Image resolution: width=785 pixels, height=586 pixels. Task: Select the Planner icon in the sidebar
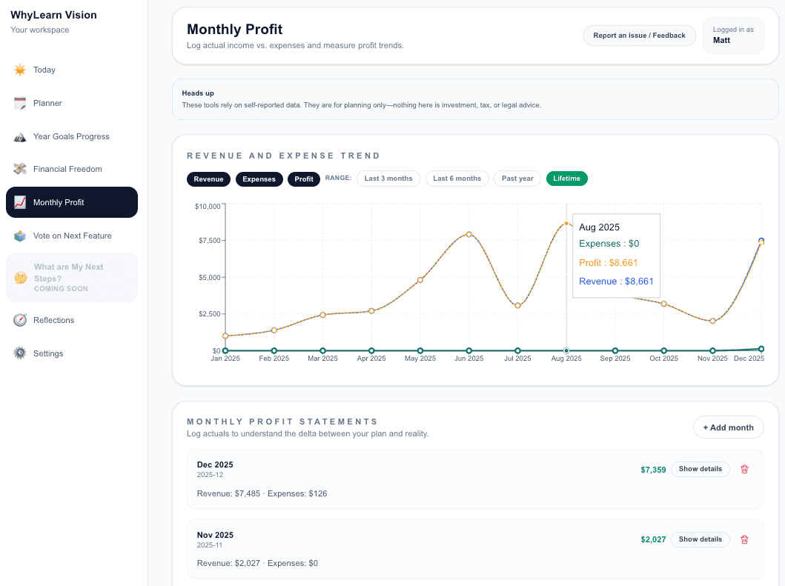click(x=20, y=103)
